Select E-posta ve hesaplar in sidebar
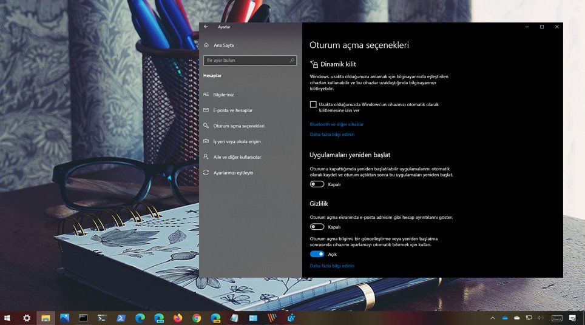Image resolution: width=585 pixels, height=325 pixels. (x=232, y=110)
